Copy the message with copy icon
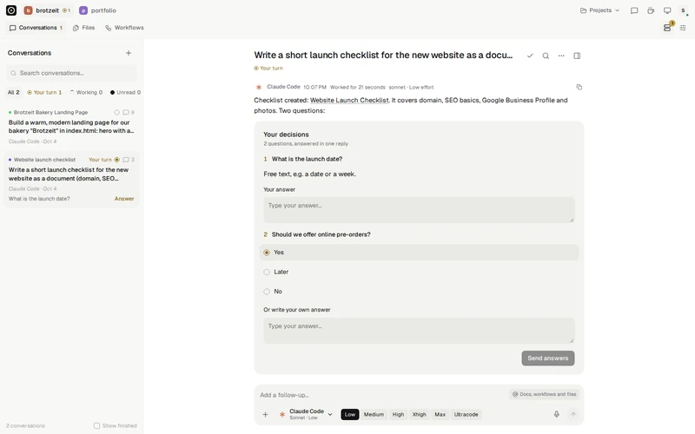The height and width of the screenshot is (434, 695). (x=579, y=88)
